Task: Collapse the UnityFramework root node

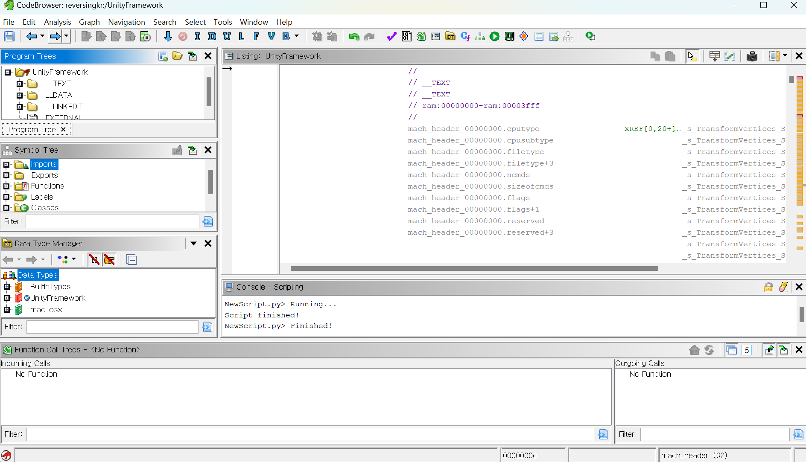Action: (8, 72)
